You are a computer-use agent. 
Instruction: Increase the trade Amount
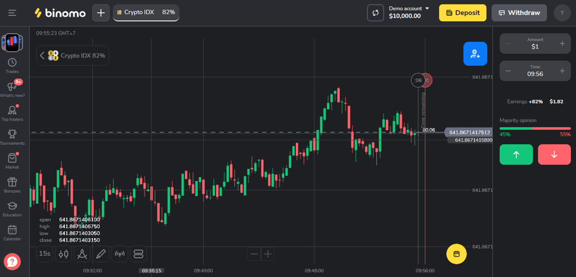[562, 44]
